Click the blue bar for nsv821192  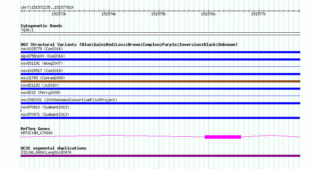coord(160,89)
